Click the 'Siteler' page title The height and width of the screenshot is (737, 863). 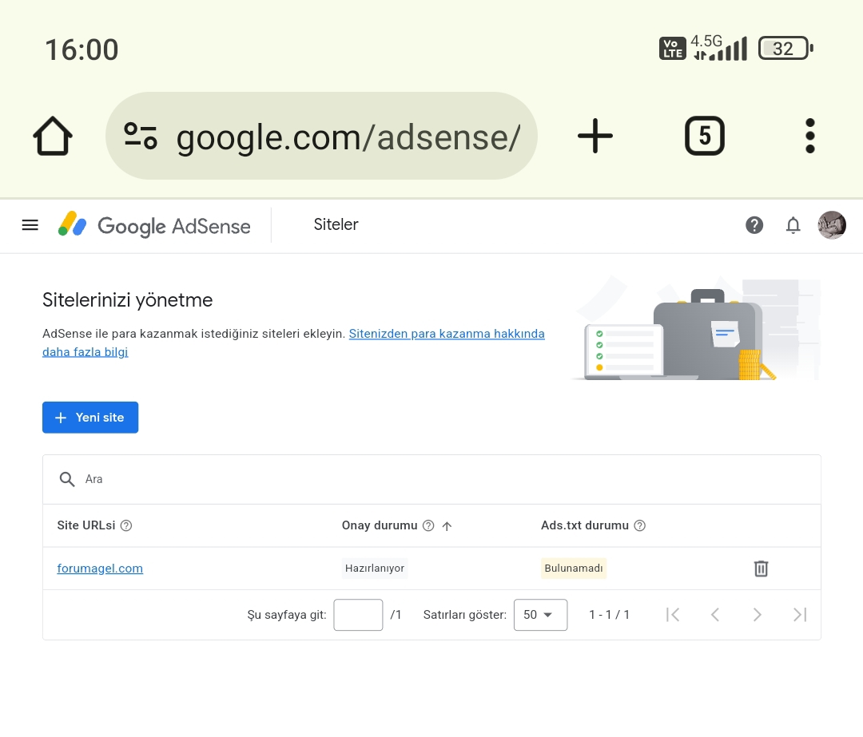coord(336,224)
